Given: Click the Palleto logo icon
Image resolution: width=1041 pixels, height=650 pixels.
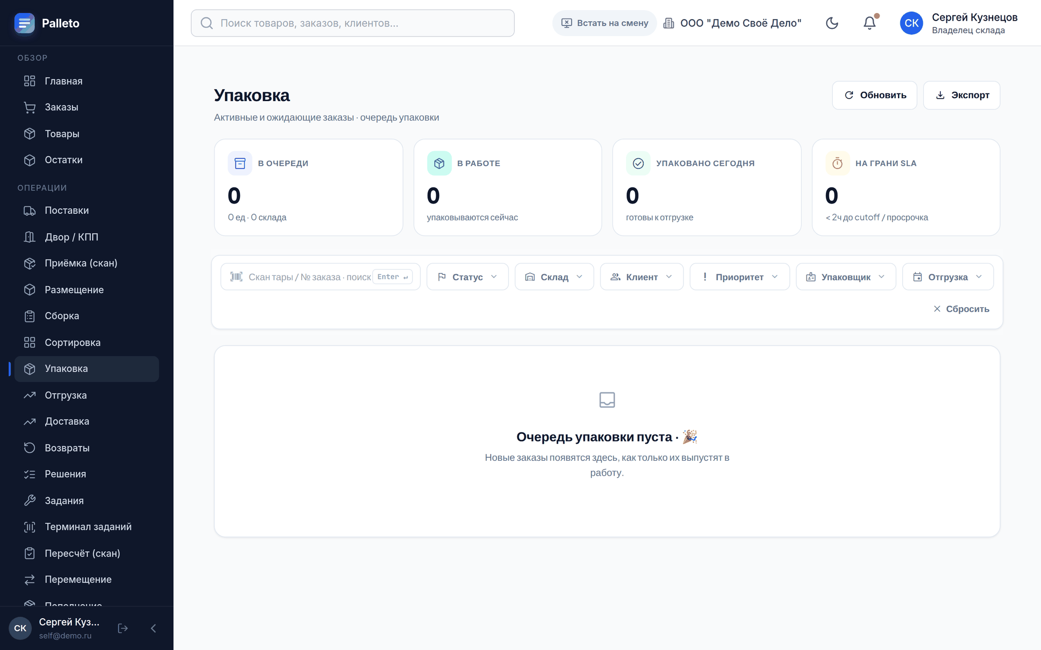Looking at the screenshot, I should click(x=24, y=23).
